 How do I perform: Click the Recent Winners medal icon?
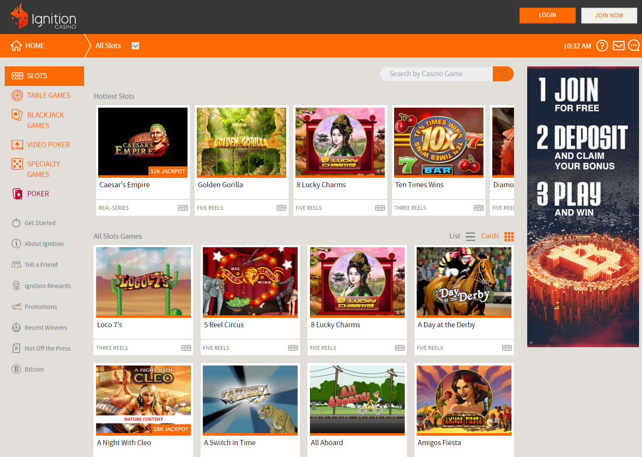16,327
